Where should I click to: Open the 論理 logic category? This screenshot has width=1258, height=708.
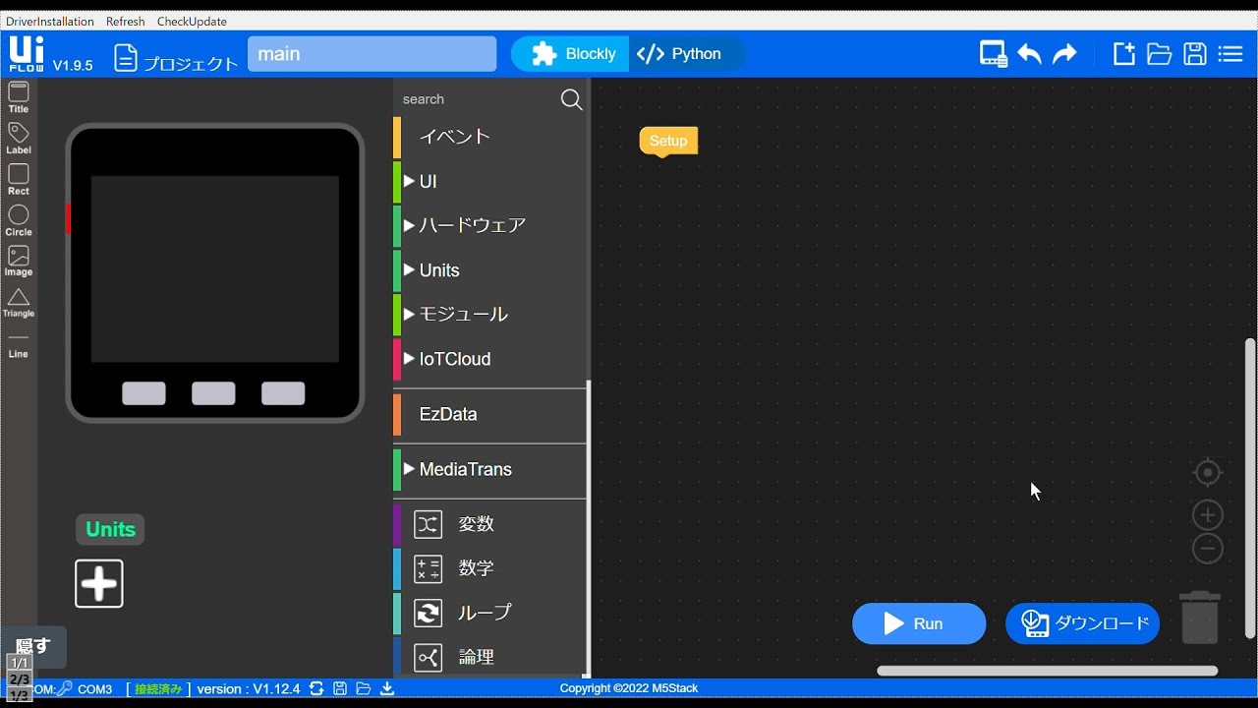(x=490, y=657)
